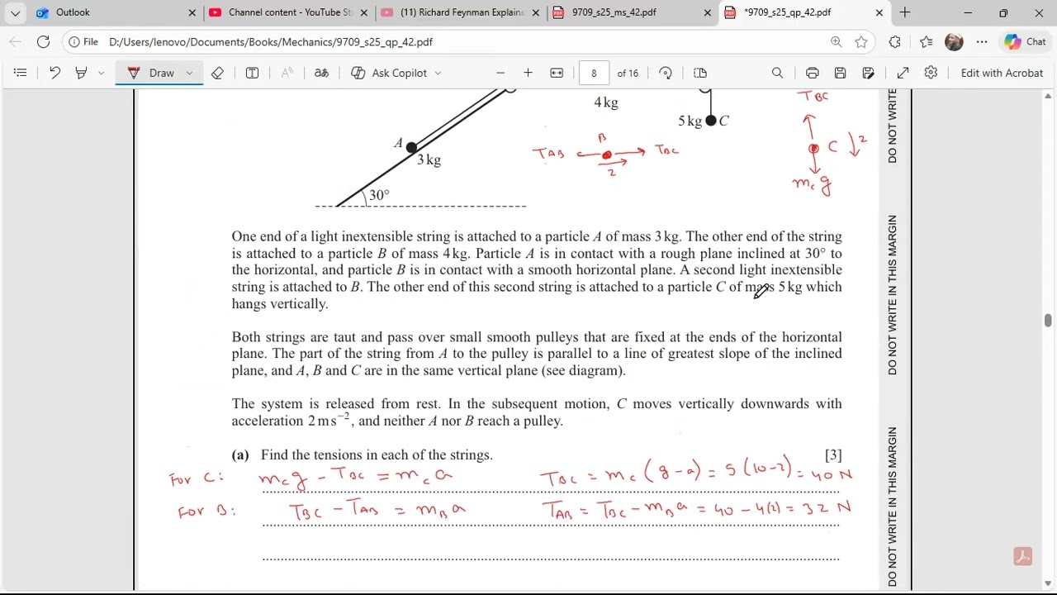Click the Fit to width icon

[x=557, y=73]
